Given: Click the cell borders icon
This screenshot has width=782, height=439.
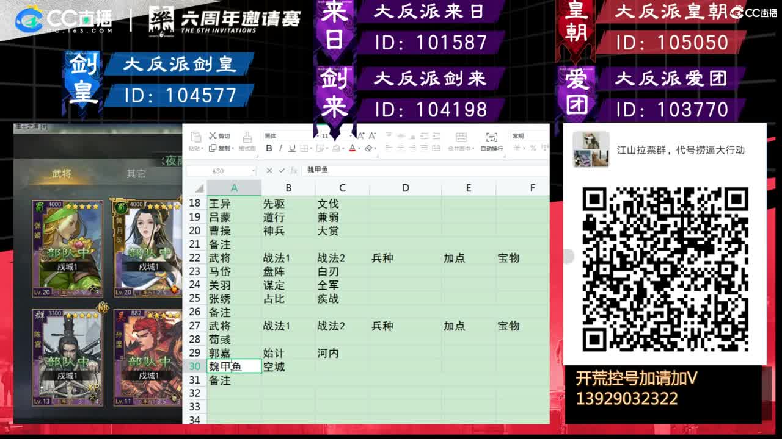Looking at the screenshot, I should coord(304,148).
